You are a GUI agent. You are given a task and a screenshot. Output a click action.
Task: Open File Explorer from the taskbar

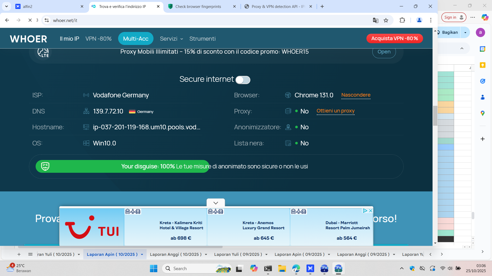pos(282,268)
